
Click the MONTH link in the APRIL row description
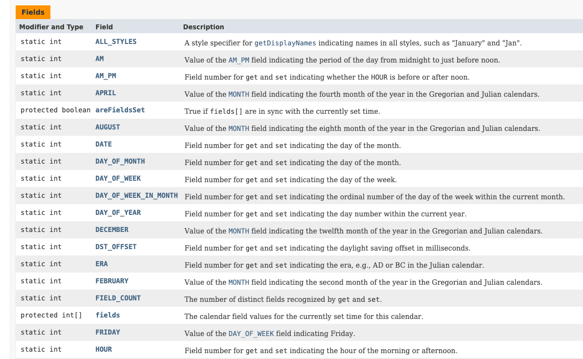tap(239, 94)
